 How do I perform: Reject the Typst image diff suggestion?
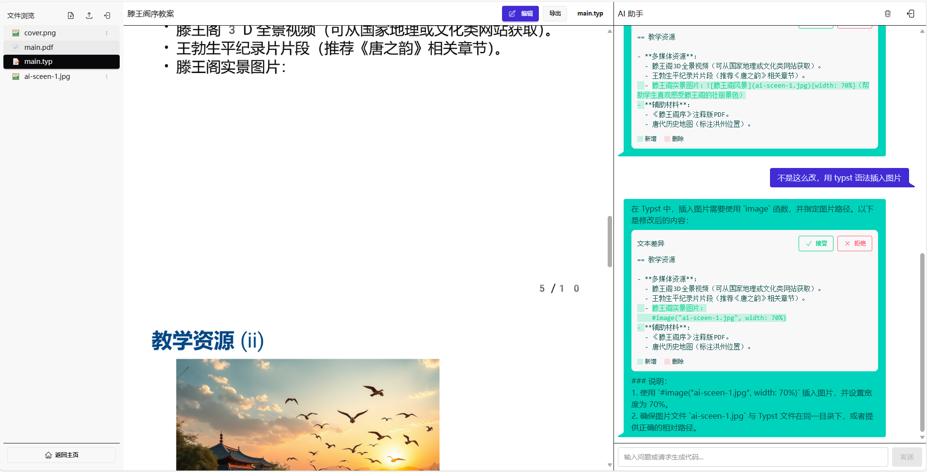tap(854, 243)
